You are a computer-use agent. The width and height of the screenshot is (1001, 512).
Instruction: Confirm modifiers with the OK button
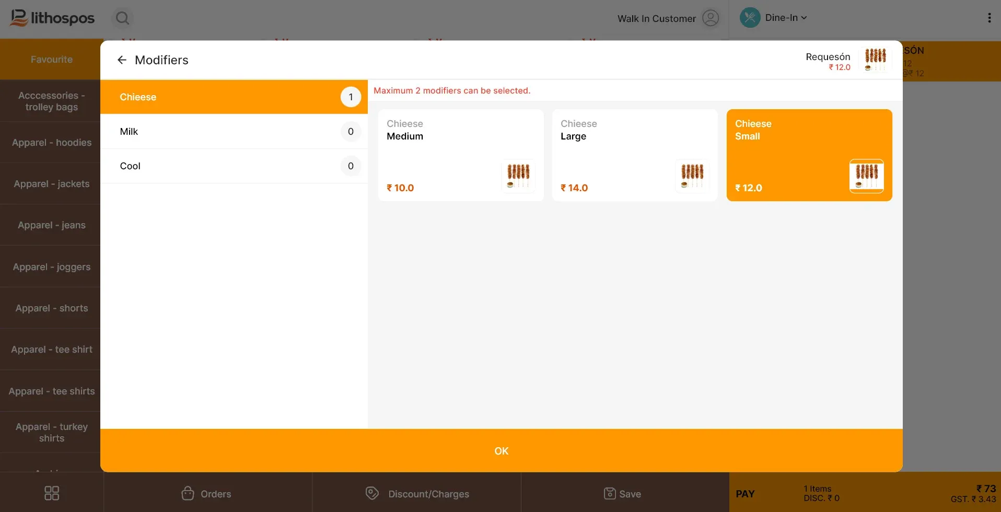pyautogui.click(x=502, y=451)
